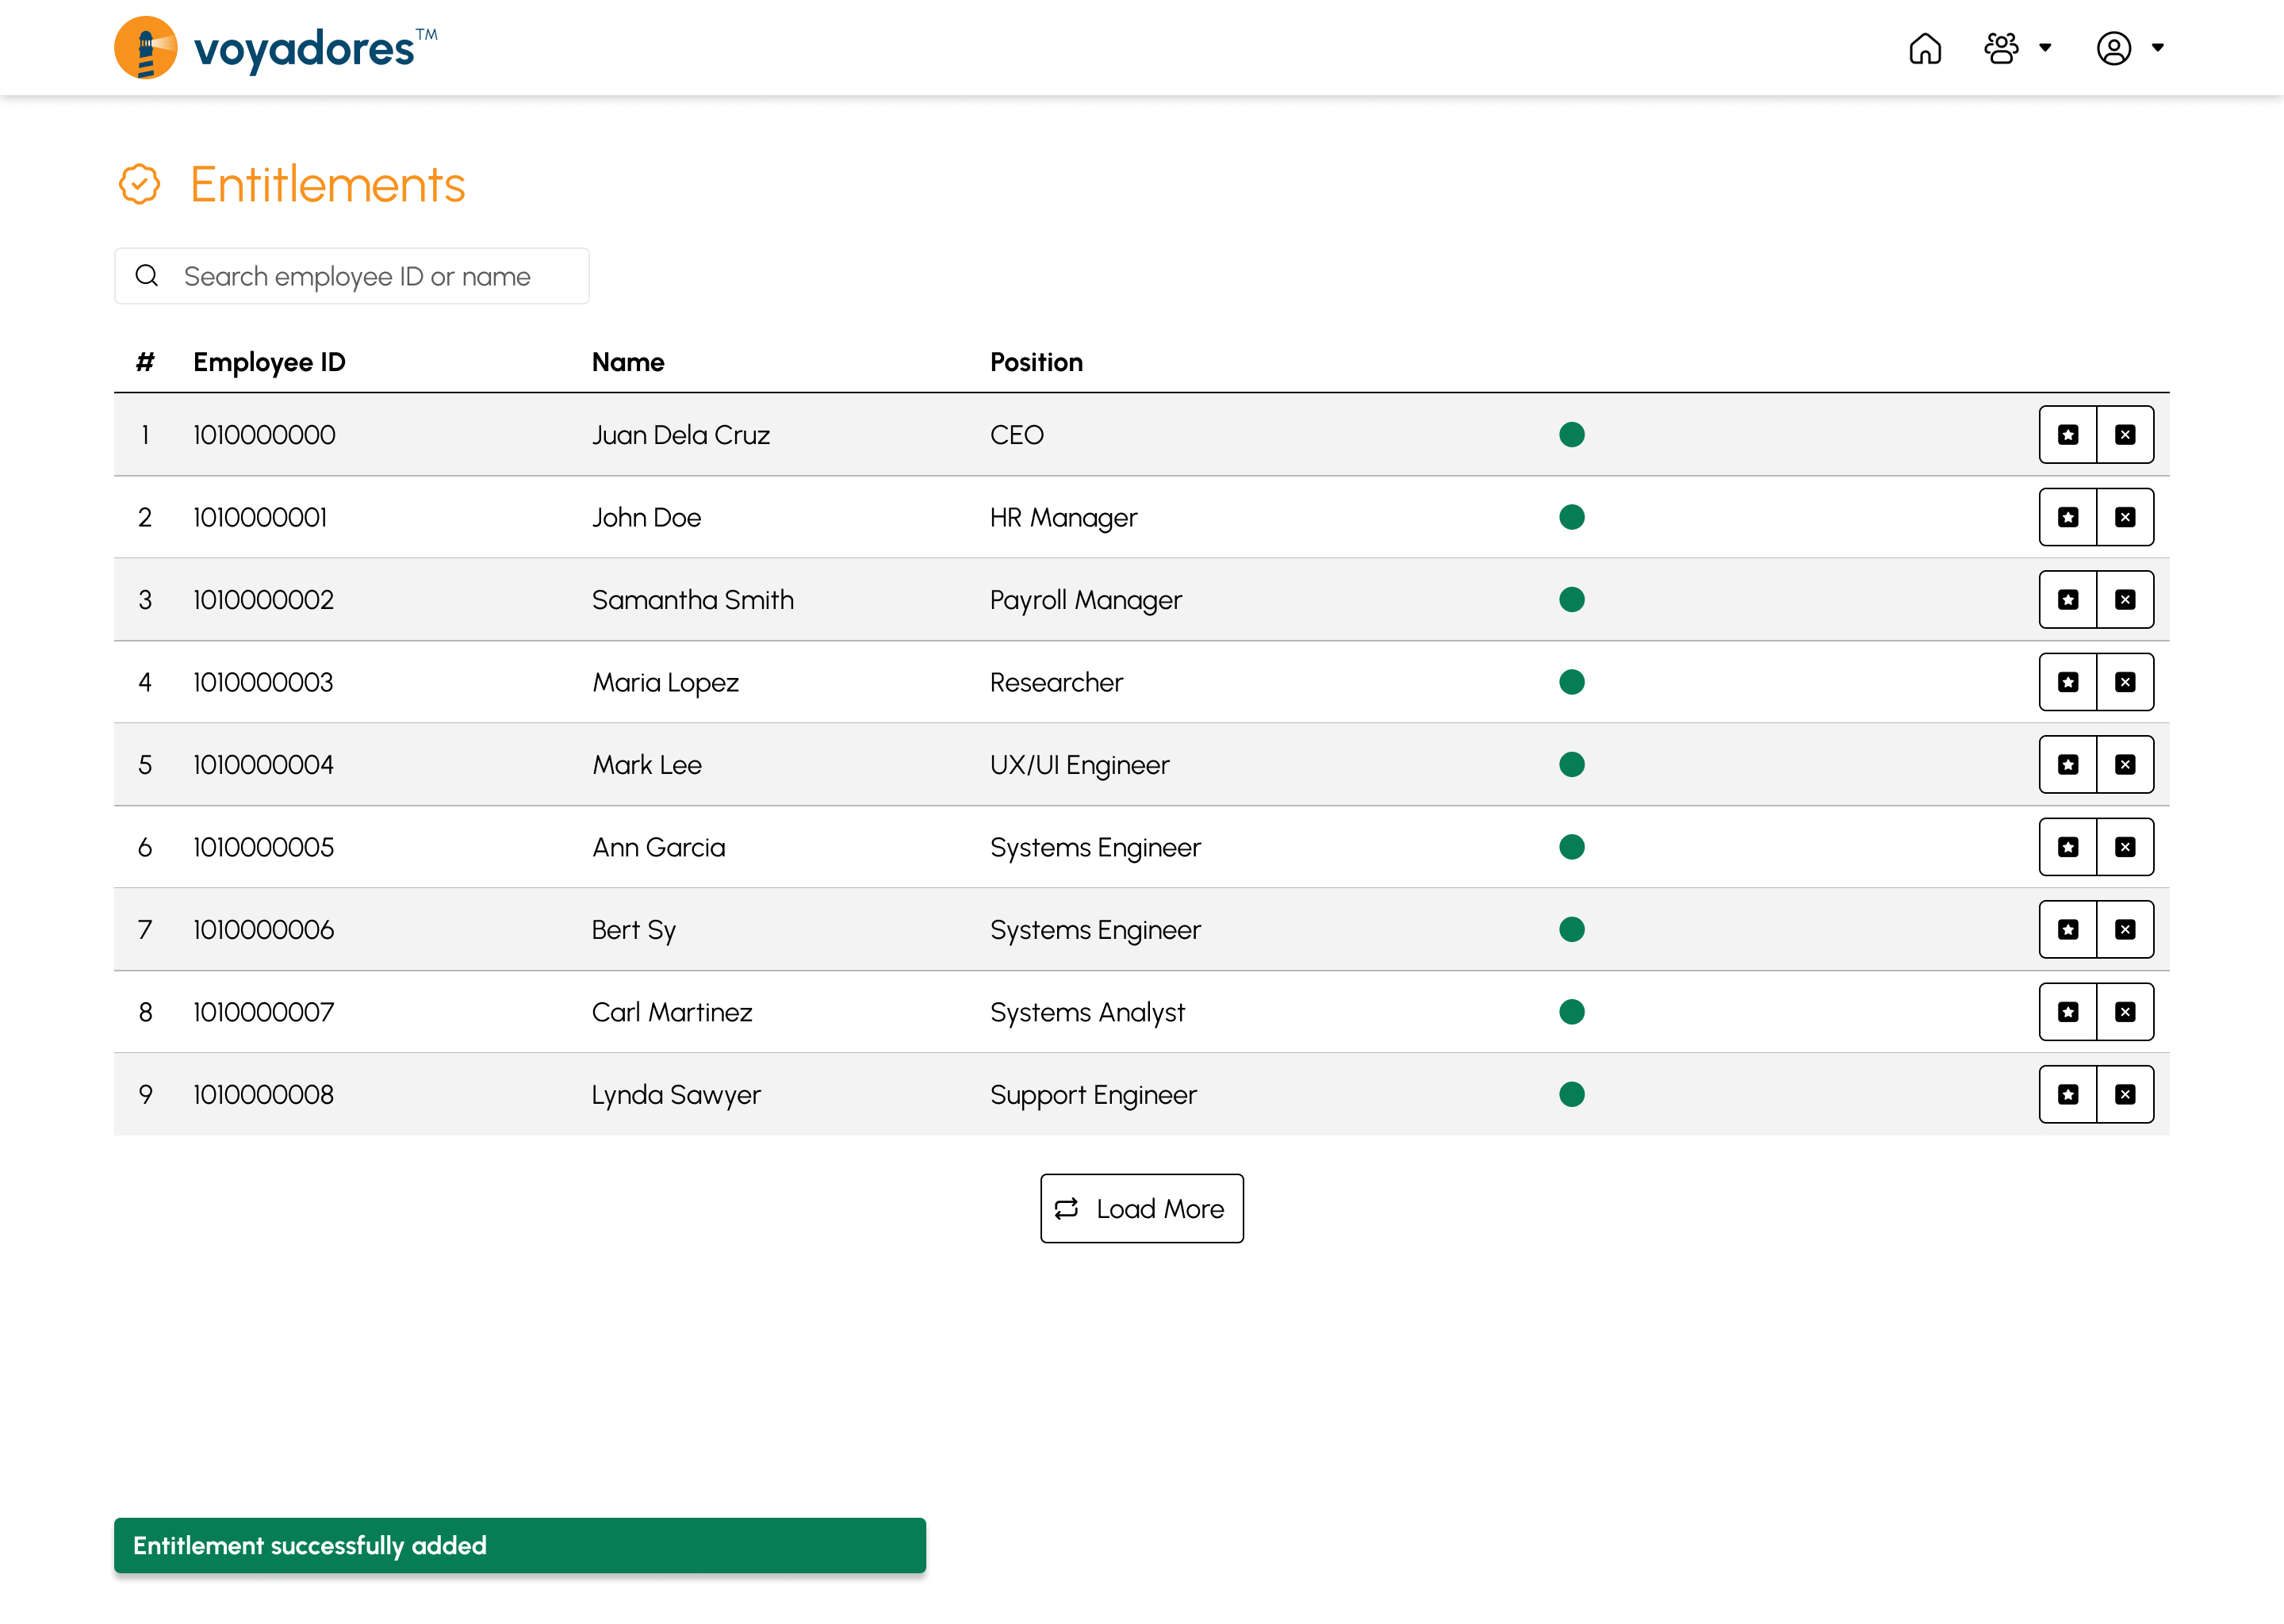Click the remove icon for Lynda Sawyer

pyautogui.click(x=2124, y=1094)
